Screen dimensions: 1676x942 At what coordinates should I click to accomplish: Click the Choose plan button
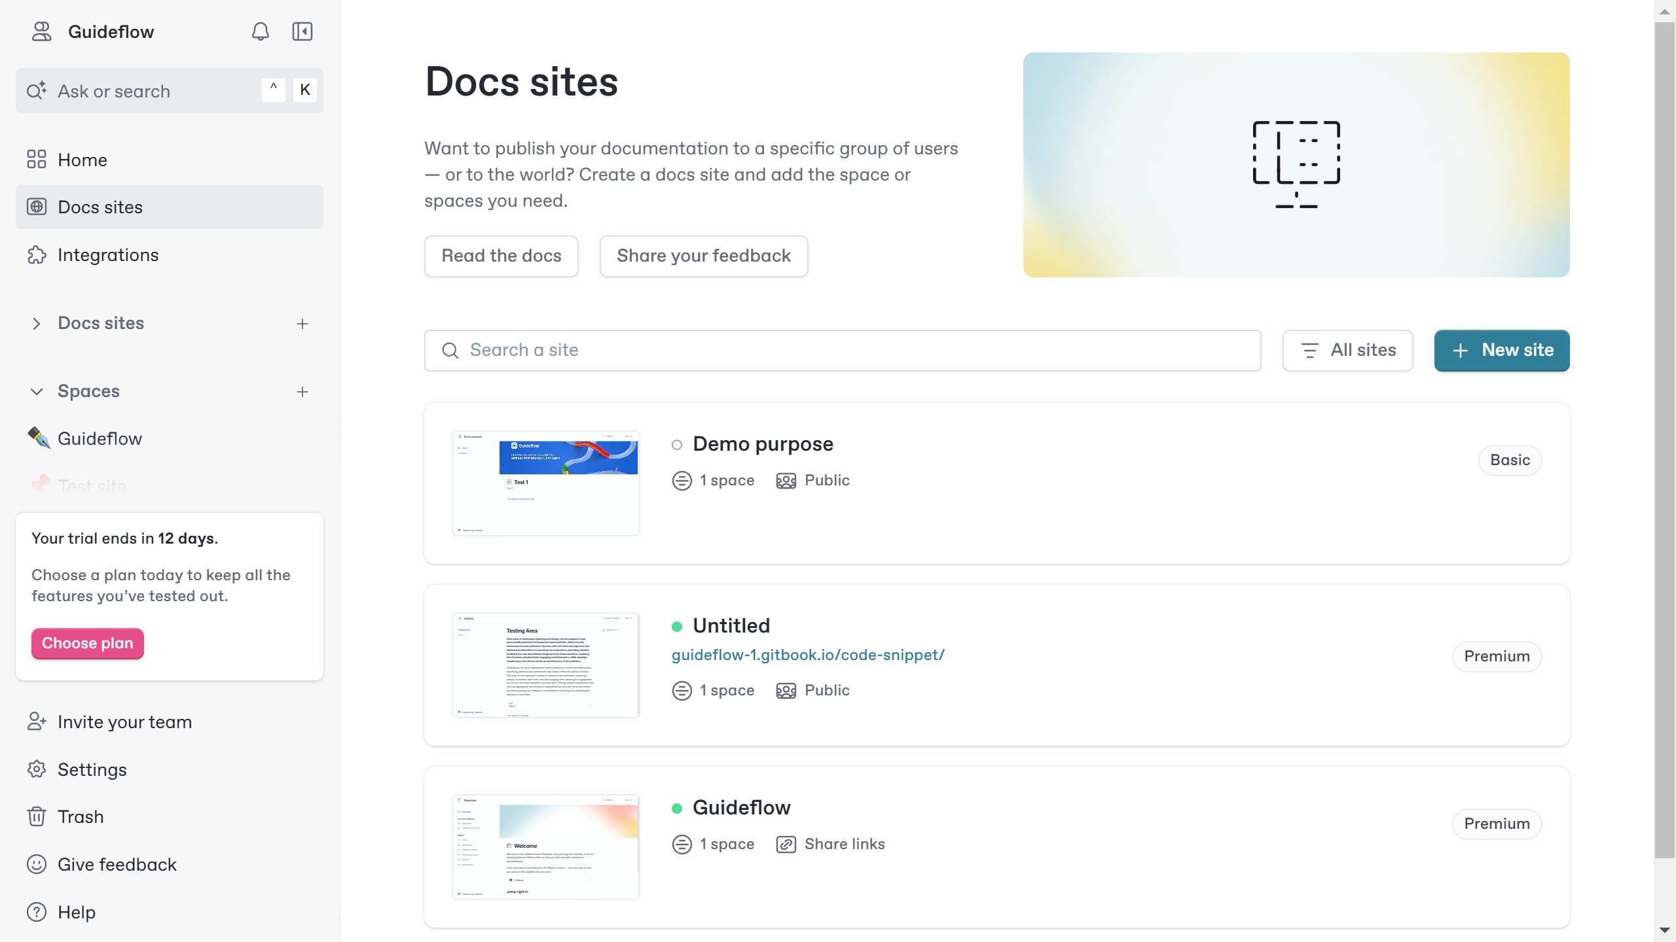tap(88, 643)
